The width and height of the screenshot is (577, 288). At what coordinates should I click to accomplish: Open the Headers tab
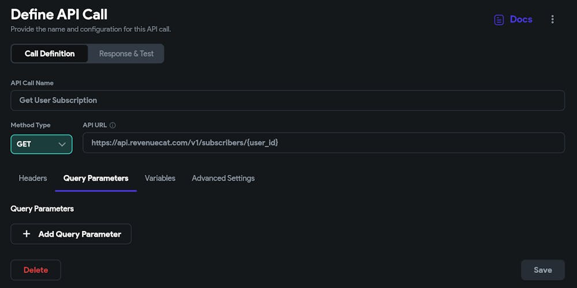(x=33, y=178)
